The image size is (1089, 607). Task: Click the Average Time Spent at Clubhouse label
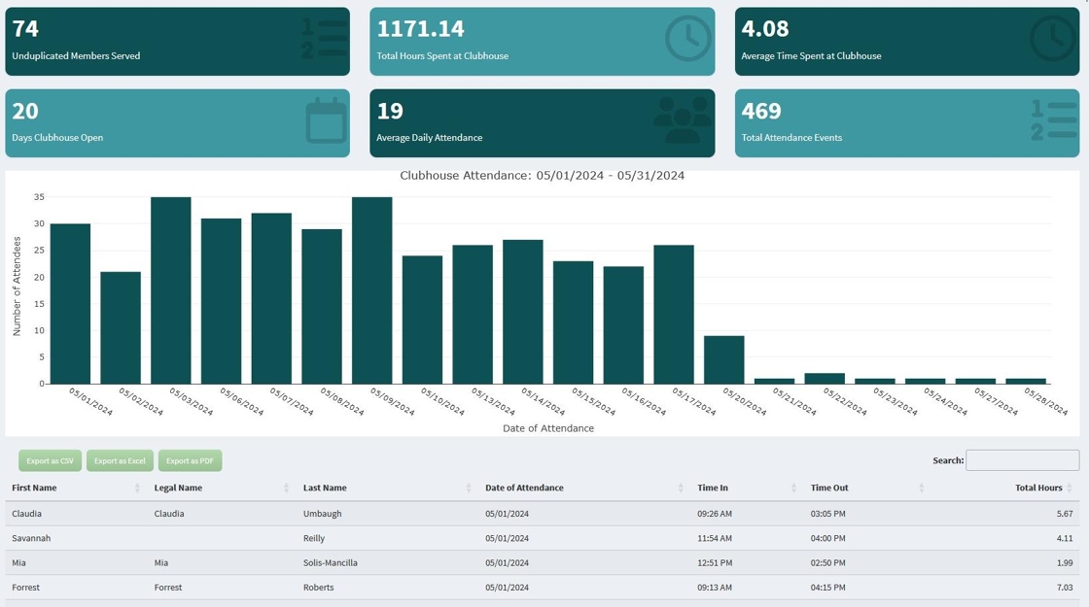point(811,55)
